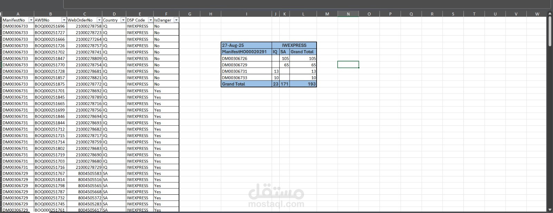Click web order cell 21000278758

point(85,26)
